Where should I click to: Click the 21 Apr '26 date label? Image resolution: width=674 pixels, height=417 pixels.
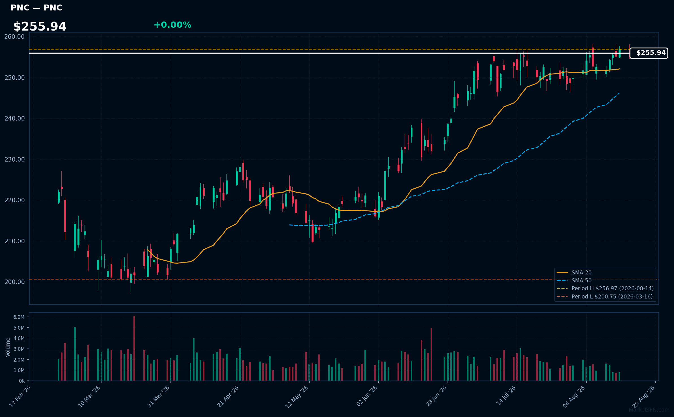coord(228,396)
